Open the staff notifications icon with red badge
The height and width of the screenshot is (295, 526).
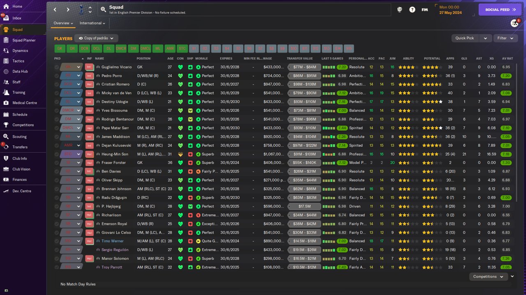point(514,23)
